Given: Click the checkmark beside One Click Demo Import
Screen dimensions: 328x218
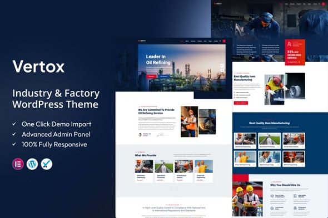Looking at the screenshot, I should (x=14, y=124).
